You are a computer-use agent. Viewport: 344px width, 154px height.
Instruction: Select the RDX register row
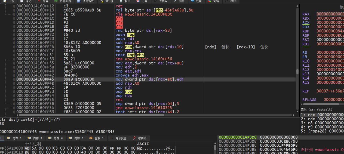tap(323, 27)
